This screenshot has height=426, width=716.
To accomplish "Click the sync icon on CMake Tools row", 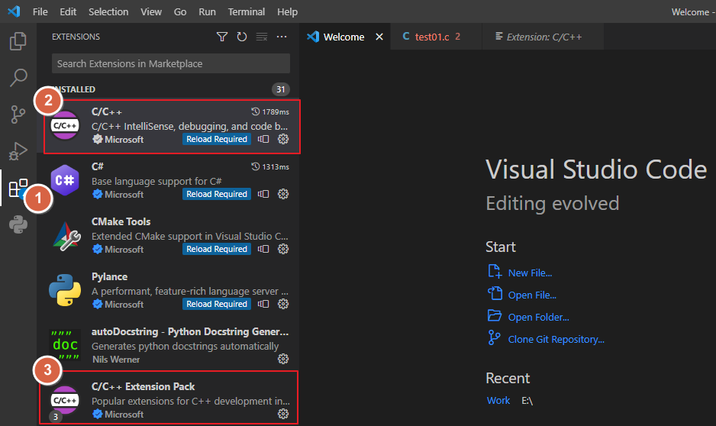I will [x=263, y=249].
